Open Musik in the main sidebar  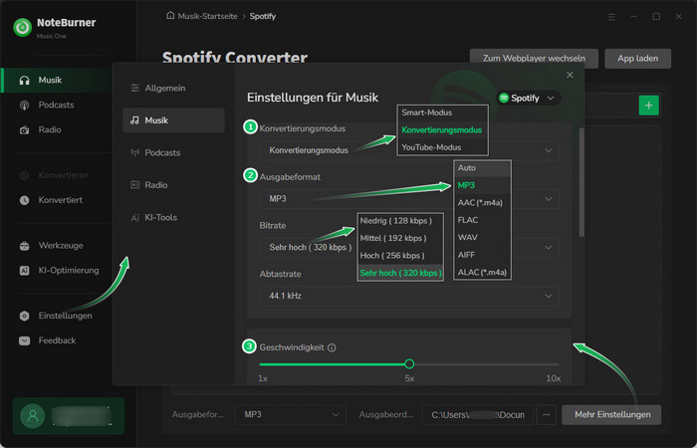point(57,80)
